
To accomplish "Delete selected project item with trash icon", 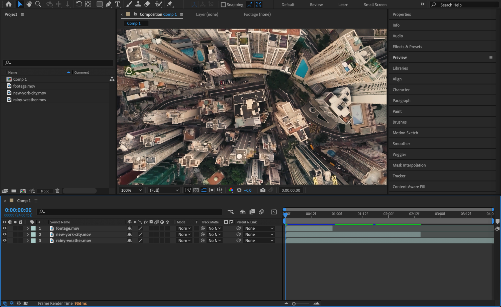I will (x=57, y=191).
